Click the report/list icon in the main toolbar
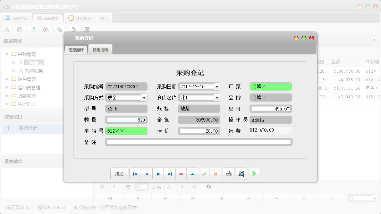This screenshot has width=381, height=214. point(19,29)
